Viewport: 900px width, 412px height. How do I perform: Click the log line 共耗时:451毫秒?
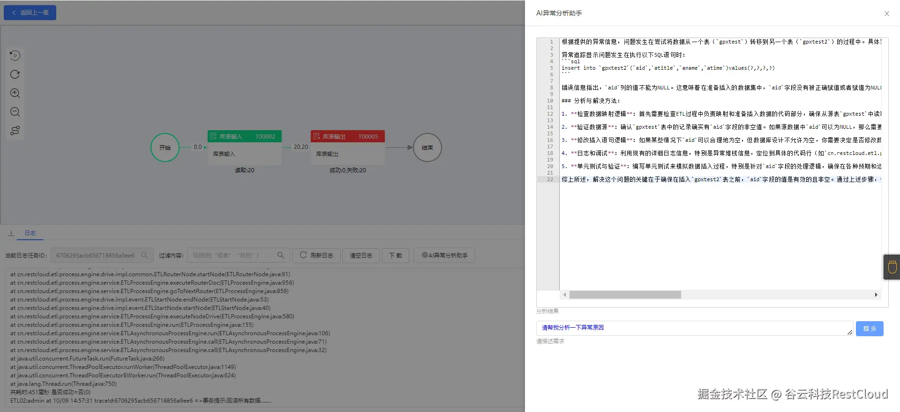point(51,392)
